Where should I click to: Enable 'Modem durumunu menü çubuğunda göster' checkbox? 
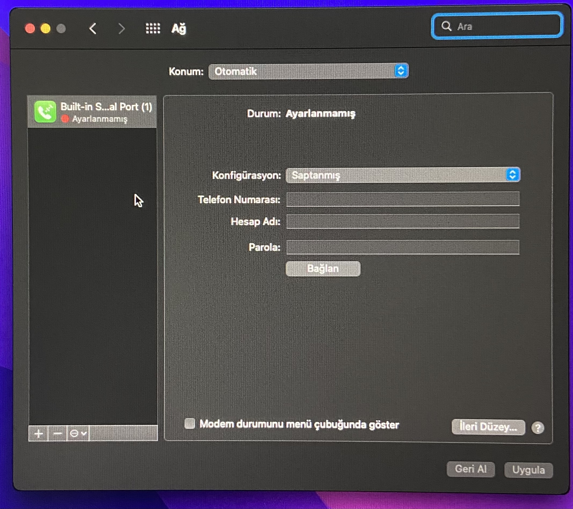click(190, 423)
